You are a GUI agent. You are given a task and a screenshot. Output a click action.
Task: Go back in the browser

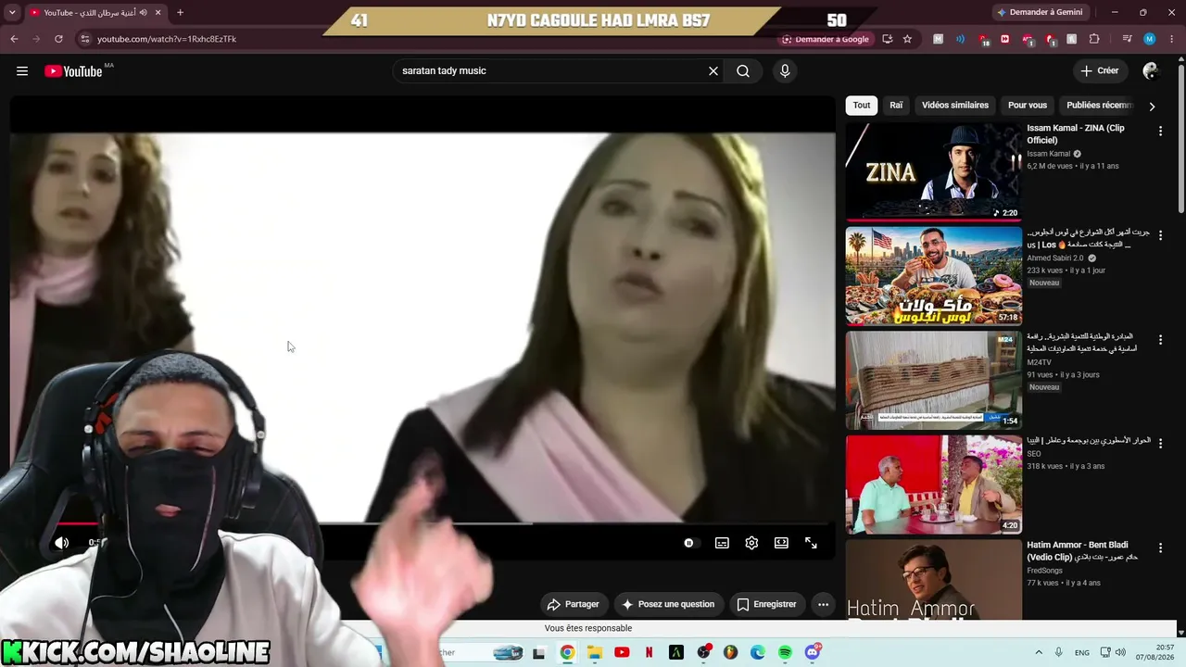click(x=14, y=39)
